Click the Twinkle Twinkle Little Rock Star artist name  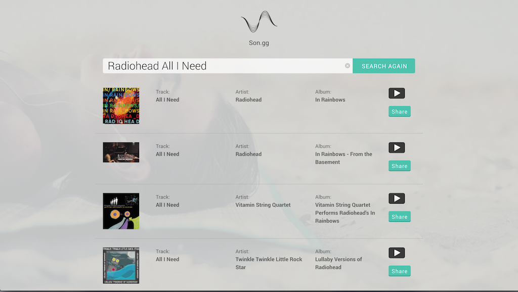pyautogui.click(x=269, y=263)
